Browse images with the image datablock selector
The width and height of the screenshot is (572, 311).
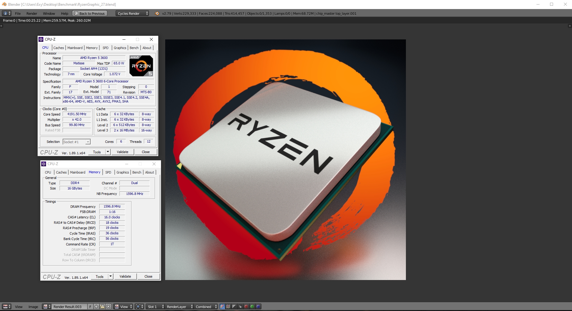47,306
